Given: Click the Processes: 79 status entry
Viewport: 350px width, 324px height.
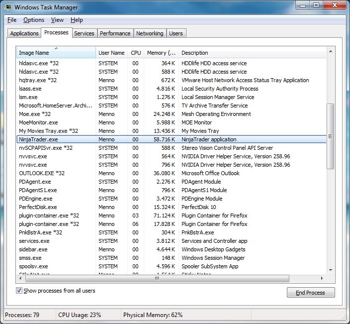Looking at the screenshot, I should (x=22, y=315).
